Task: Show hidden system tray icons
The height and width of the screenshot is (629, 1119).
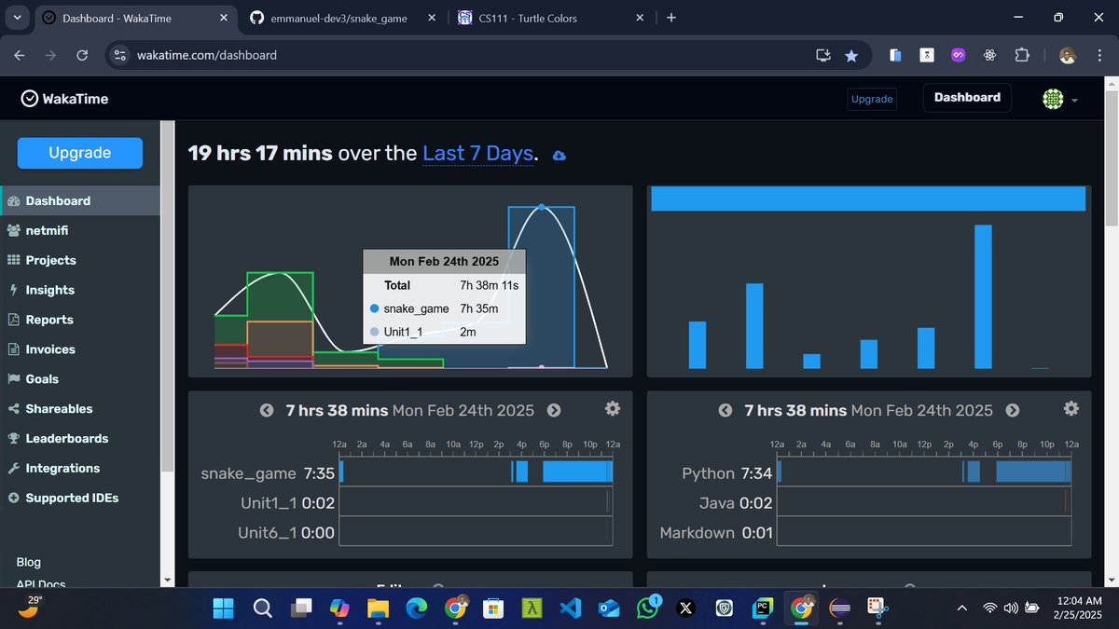Action: point(961,608)
